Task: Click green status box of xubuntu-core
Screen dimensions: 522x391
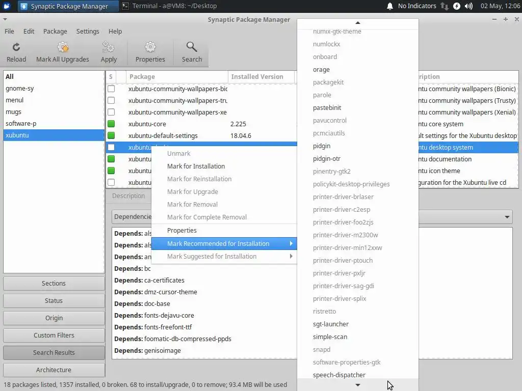Action: [111, 124]
